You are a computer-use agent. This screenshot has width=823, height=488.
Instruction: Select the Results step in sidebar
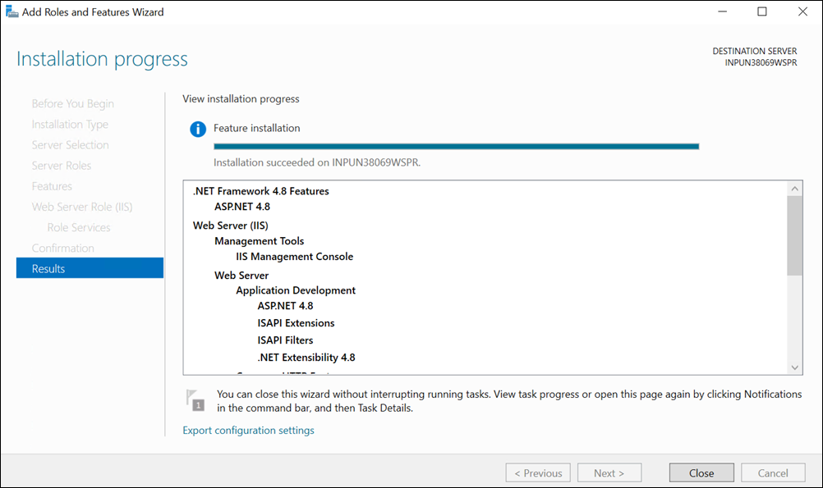tap(90, 268)
